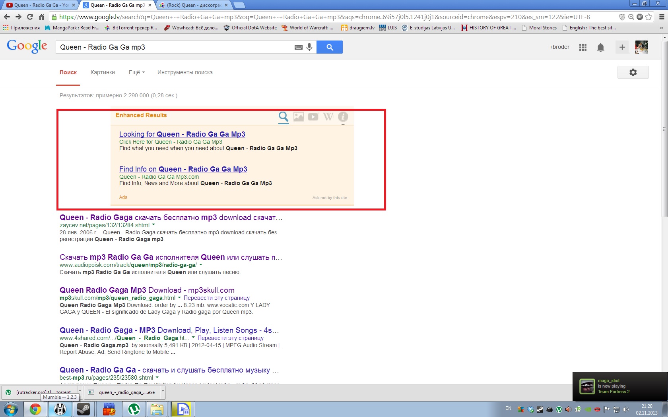The width and height of the screenshot is (668, 417).
Task: Click the shield icon in address bar
Action: (x=622, y=17)
